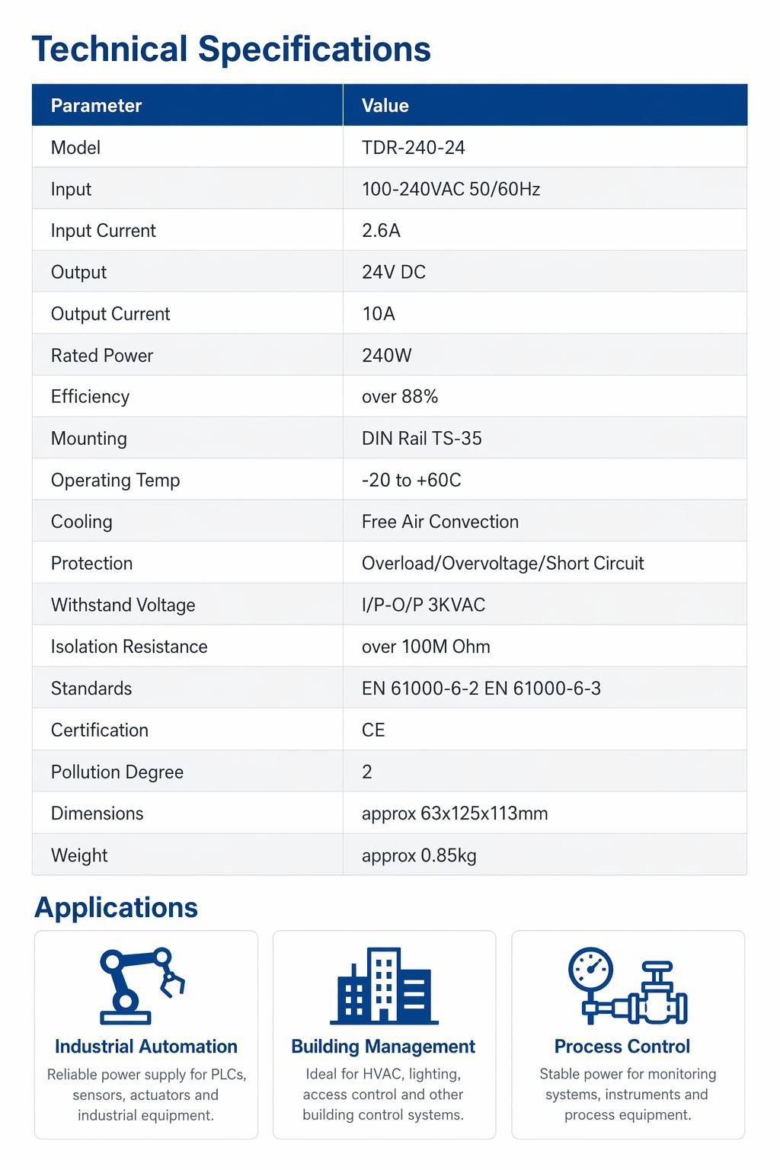Select the Input Current row label
Viewport: 780px width, 1170px height.
[104, 231]
